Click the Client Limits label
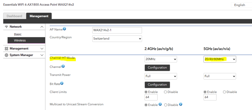252x110 pixels. [x=58, y=92]
